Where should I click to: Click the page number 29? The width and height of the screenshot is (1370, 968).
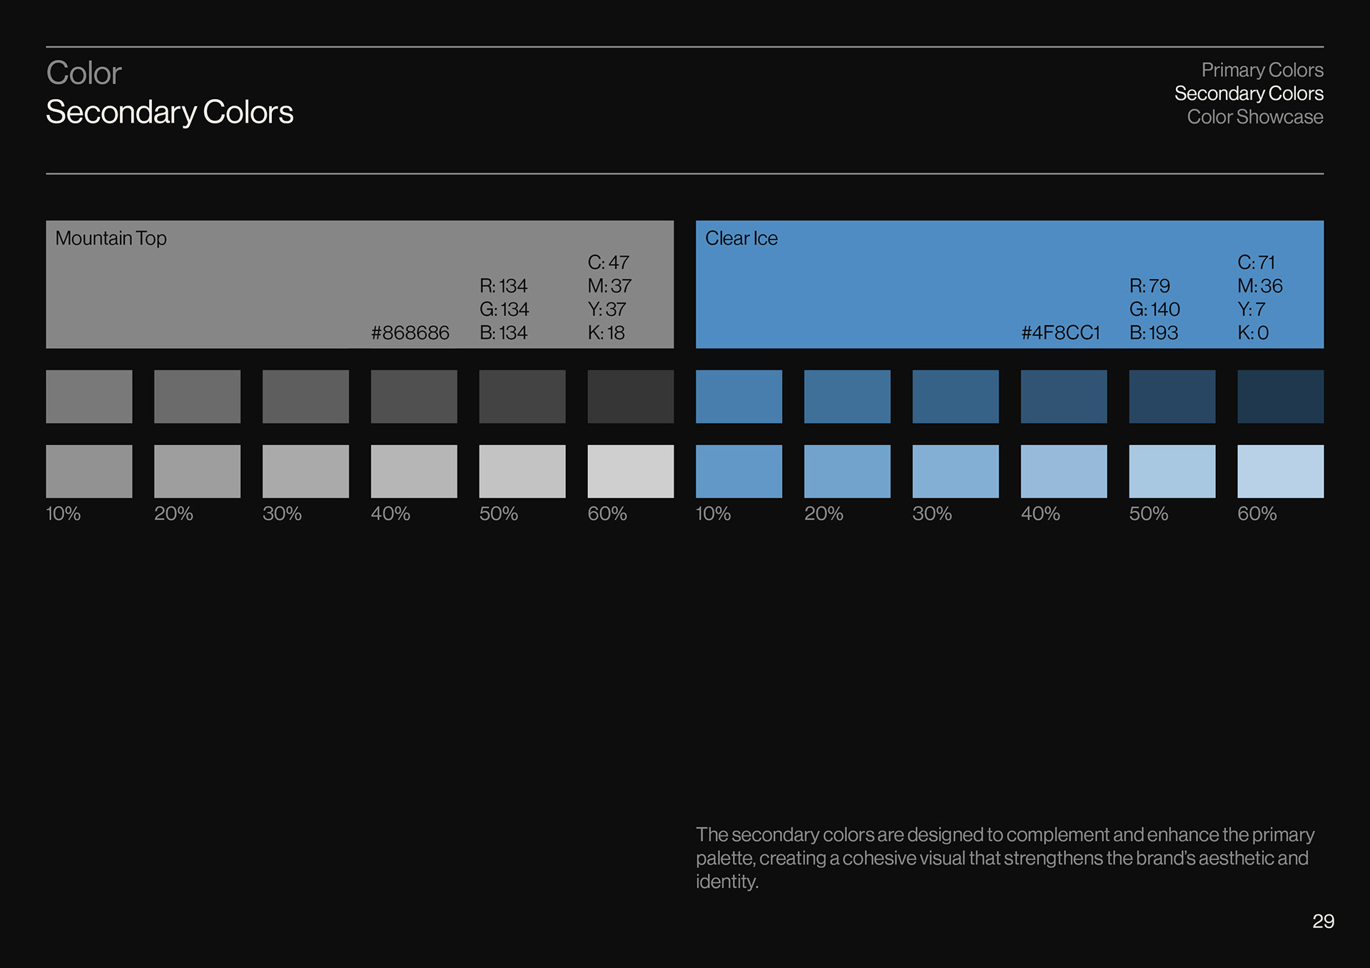tap(1323, 921)
